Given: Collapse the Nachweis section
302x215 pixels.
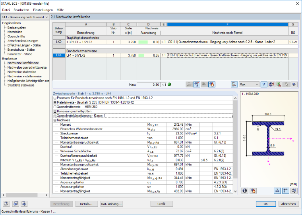Looking at the screenshot, I should coord(55,120).
